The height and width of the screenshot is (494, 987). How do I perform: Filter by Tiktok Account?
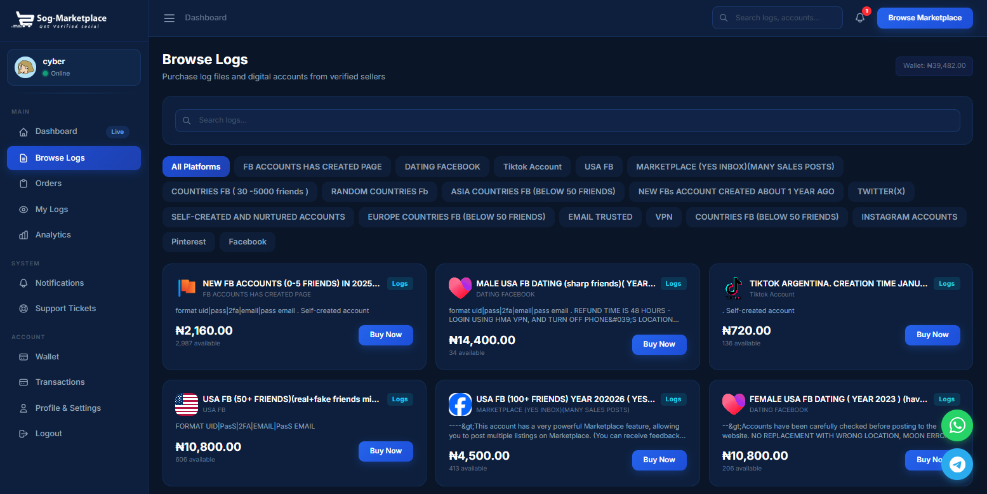tap(533, 167)
